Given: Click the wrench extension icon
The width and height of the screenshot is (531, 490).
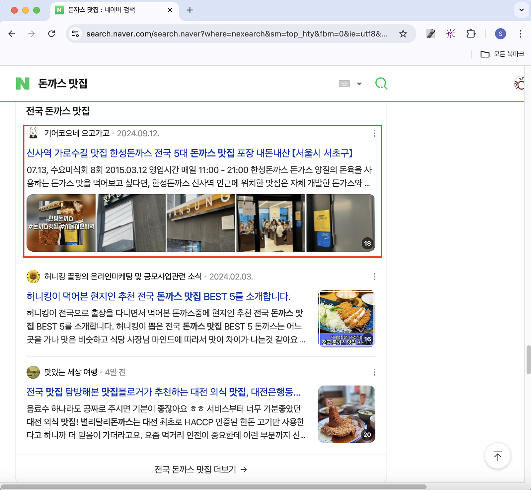Looking at the screenshot, I should click(430, 33).
